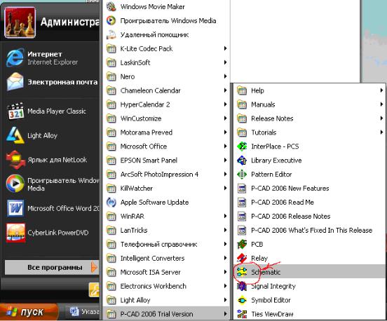Open Library Executive icon

pyautogui.click(x=242, y=160)
